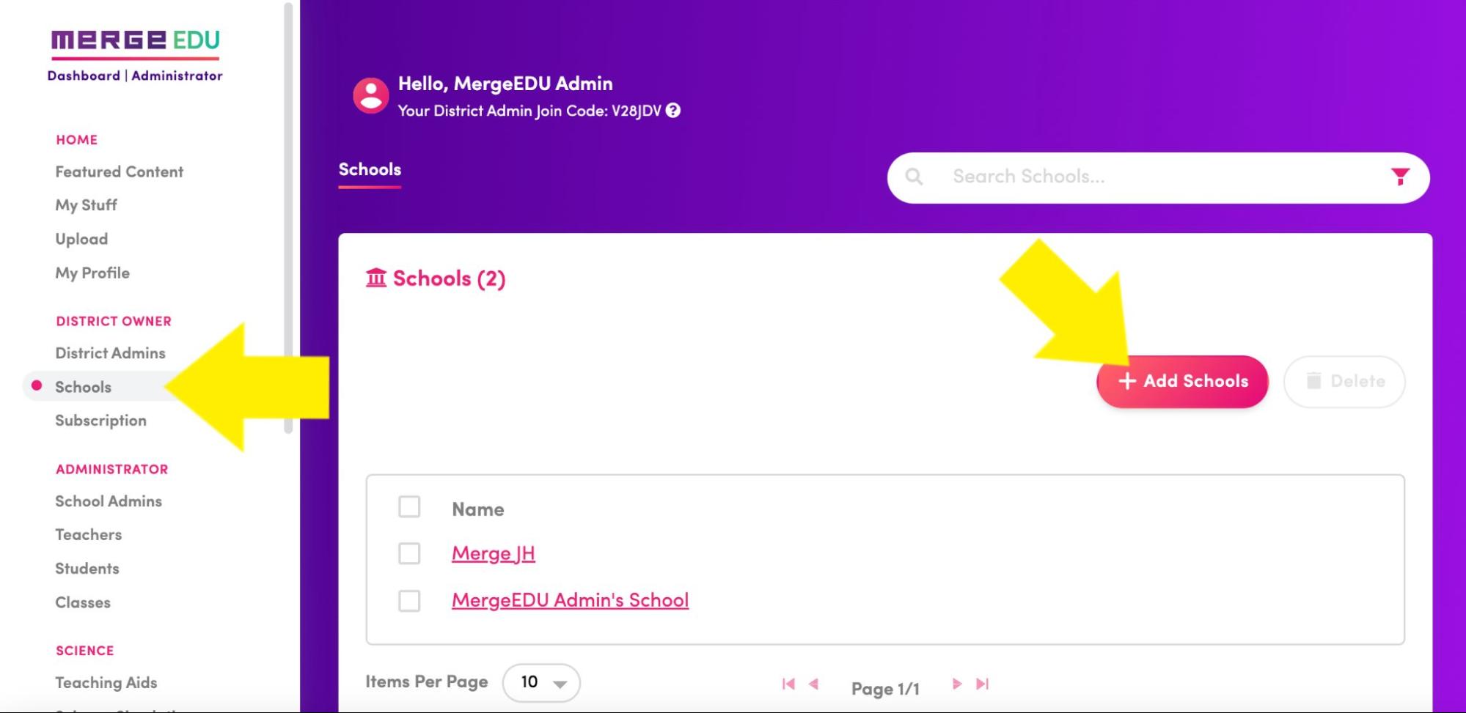Open the Merge JH school link
The height and width of the screenshot is (713, 1466).
click(x=494, y=553)
